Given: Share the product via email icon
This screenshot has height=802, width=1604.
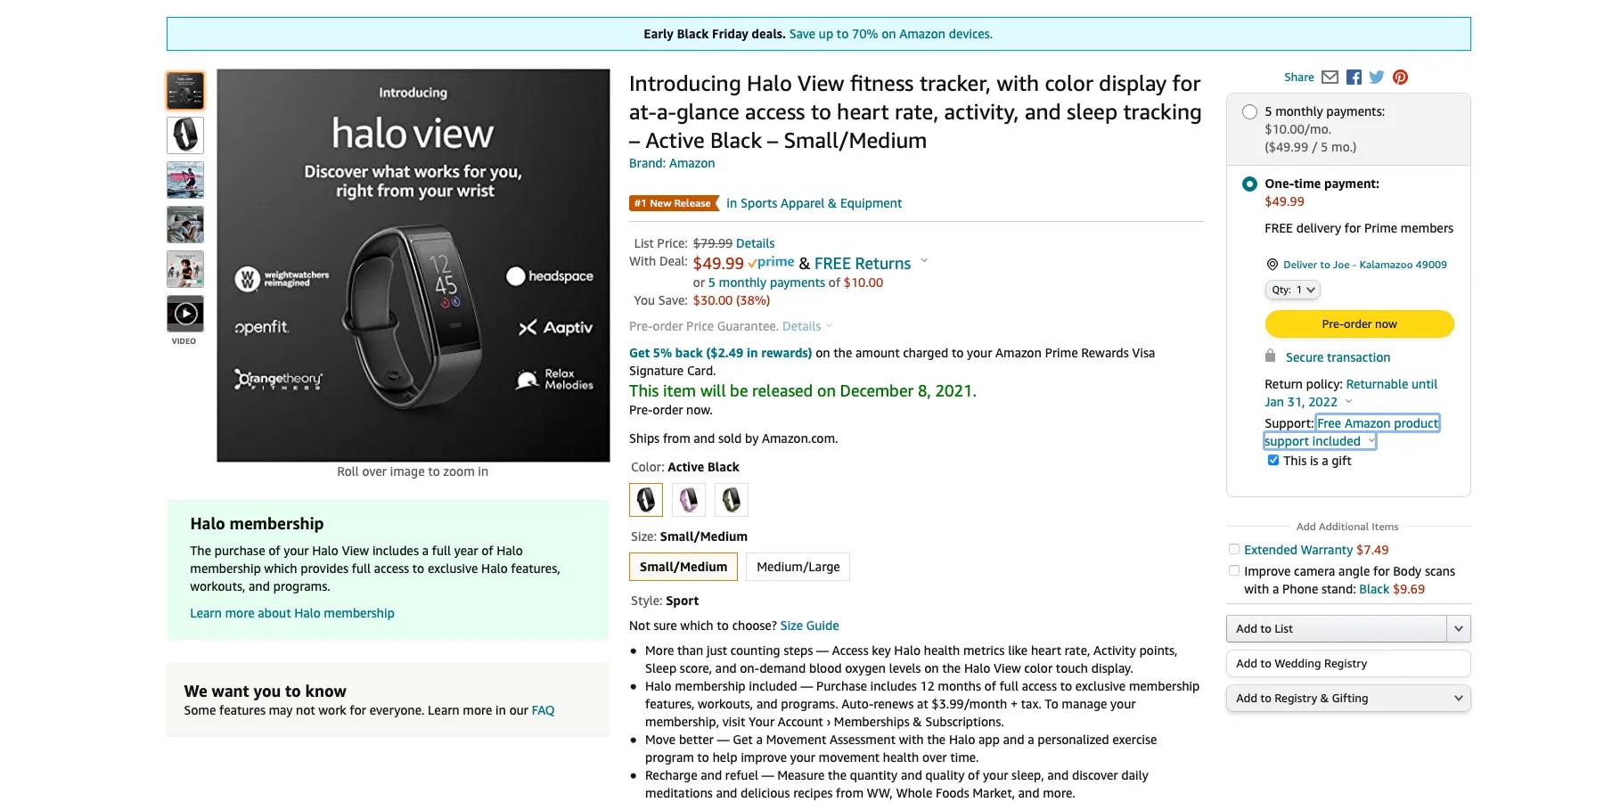Looking at the screenshot, I should click(x=1330, y=78).
